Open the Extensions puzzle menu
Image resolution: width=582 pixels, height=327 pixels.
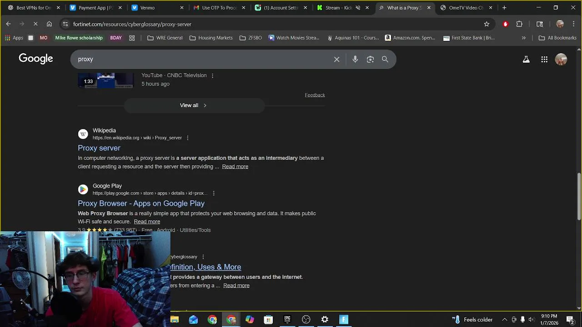(519, 24)
